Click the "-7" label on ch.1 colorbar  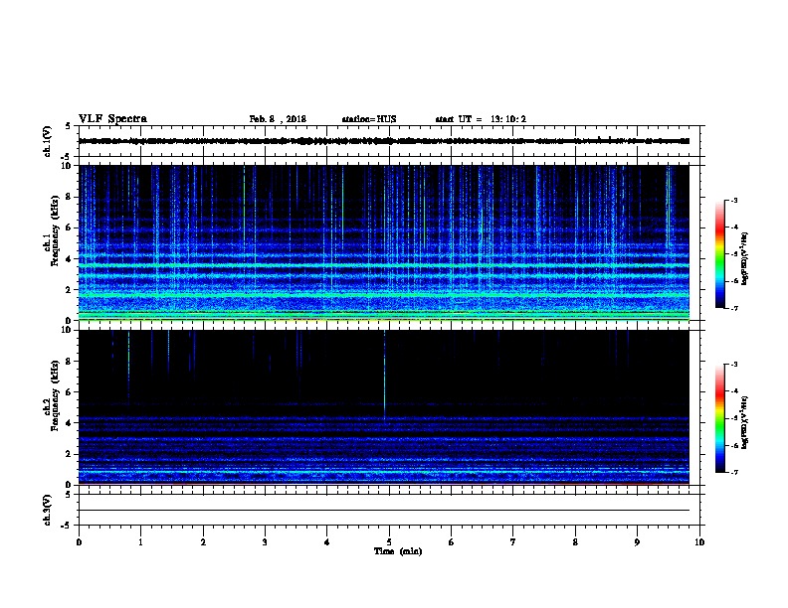point(733,308)
